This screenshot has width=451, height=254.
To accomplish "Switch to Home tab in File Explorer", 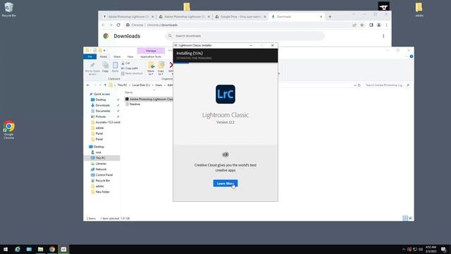I will 104,56.
